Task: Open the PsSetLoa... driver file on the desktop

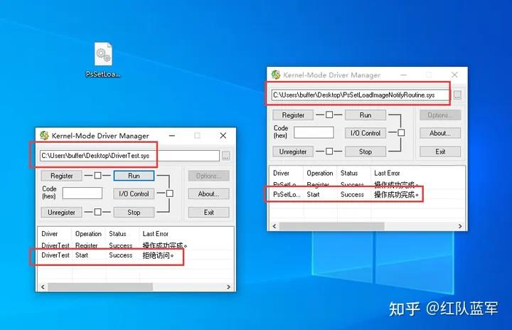Action: (x=104, y=60)
